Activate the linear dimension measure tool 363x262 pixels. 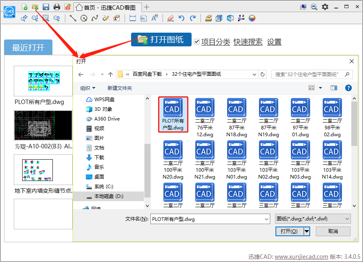pos(133,18)
